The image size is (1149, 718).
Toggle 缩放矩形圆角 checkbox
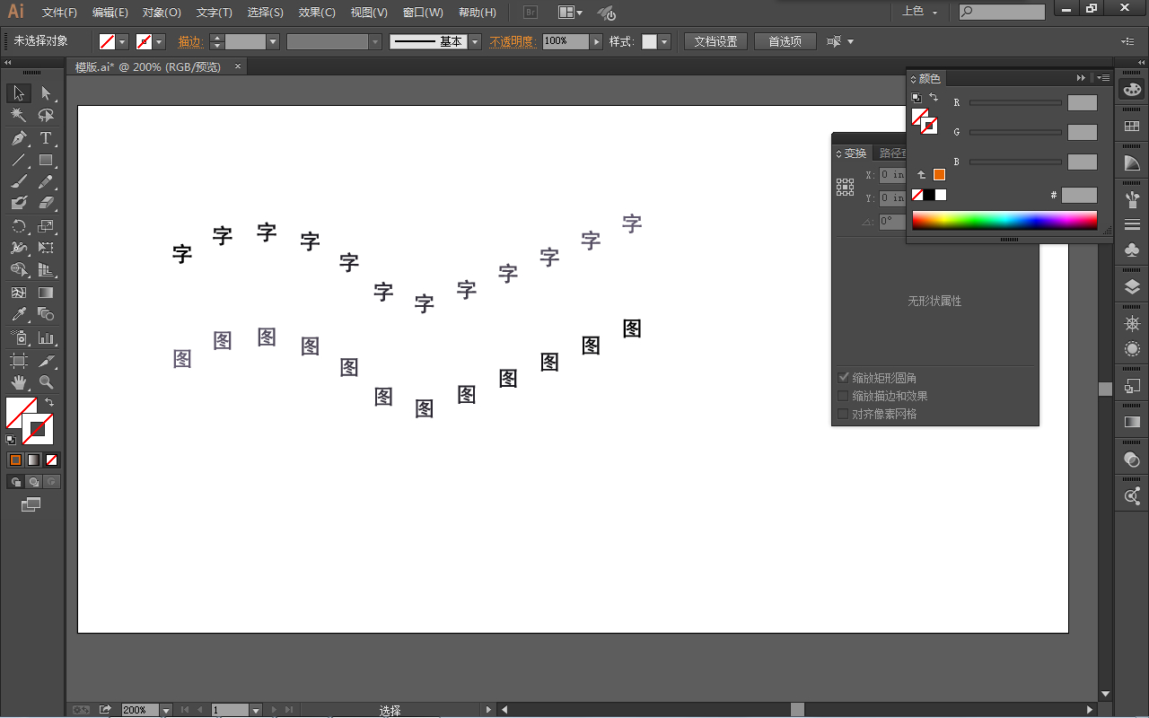tap(843, 378)
